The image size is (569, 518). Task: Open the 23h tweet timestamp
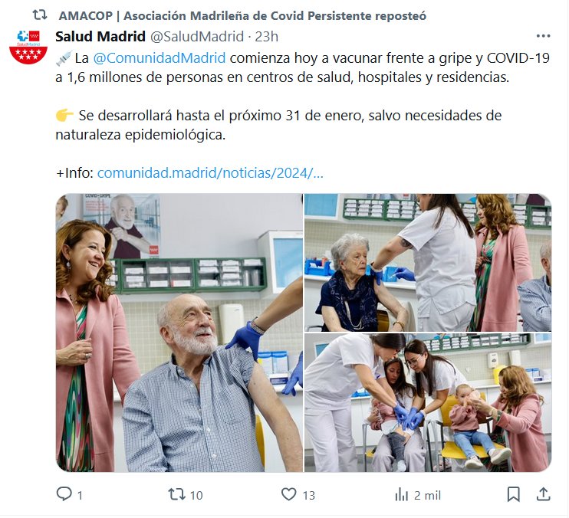(266, 36)
